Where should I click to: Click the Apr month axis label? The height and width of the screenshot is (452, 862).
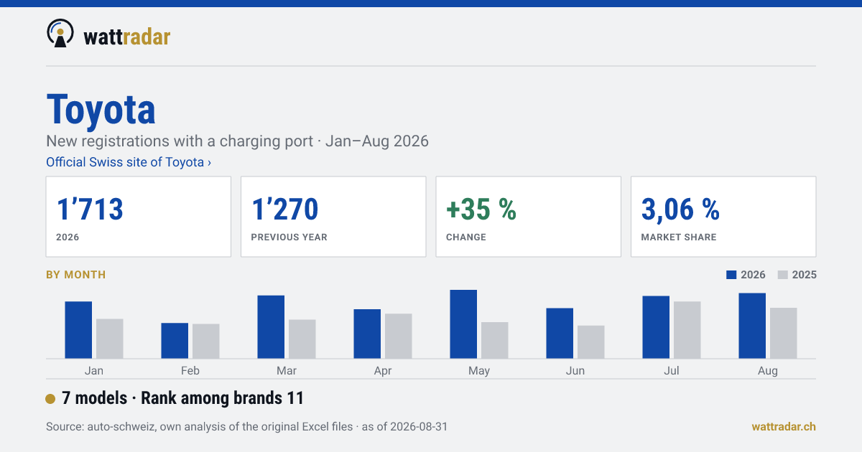[x=383, y=371]
